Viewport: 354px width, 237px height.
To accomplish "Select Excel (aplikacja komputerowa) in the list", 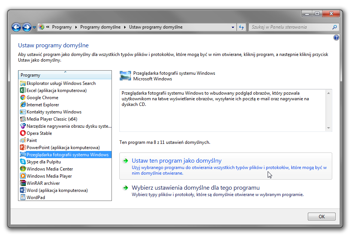I will [65, 91].
